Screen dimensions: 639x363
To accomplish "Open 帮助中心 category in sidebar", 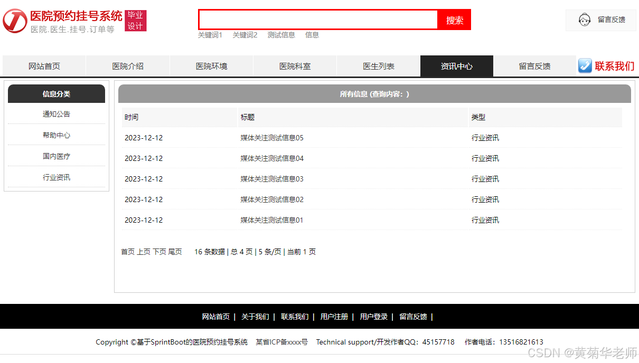I will (x=57, y=135).
